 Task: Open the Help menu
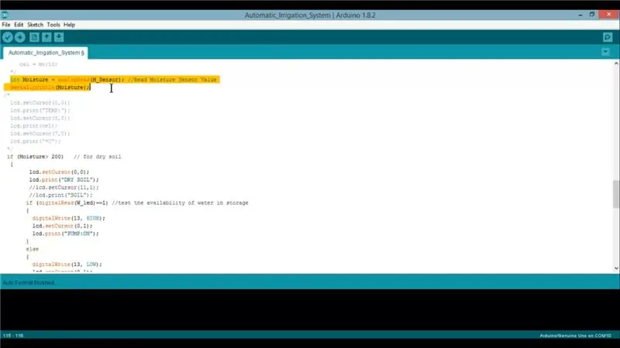click(x=69, y=25)
